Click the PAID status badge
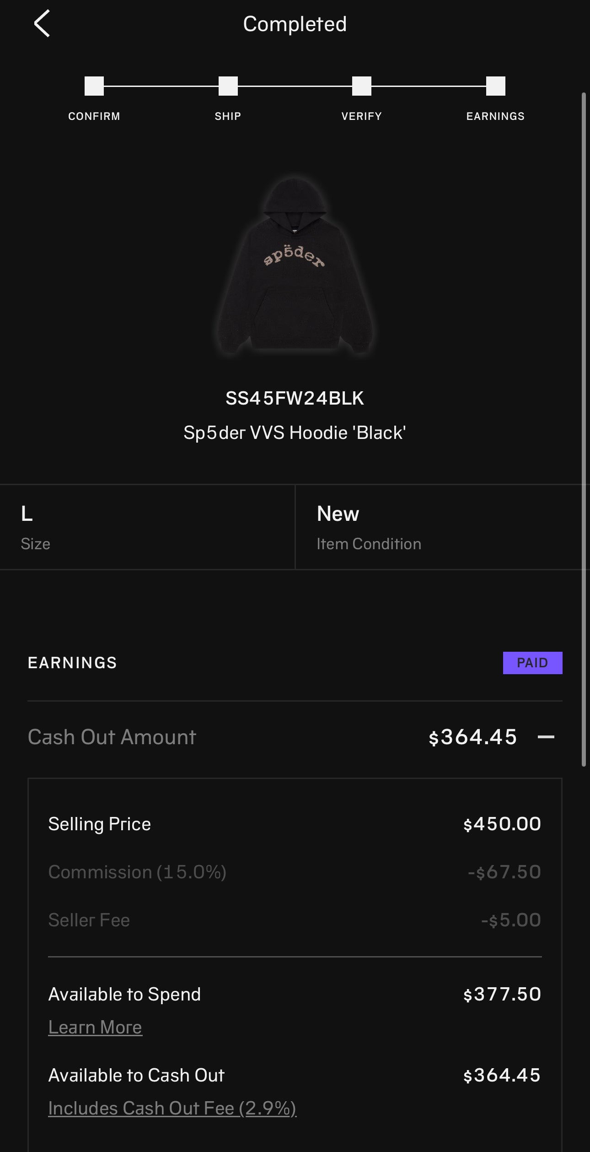Image resolution: width=590 pixels, height=1152 pixels. (x=532, y=663)
